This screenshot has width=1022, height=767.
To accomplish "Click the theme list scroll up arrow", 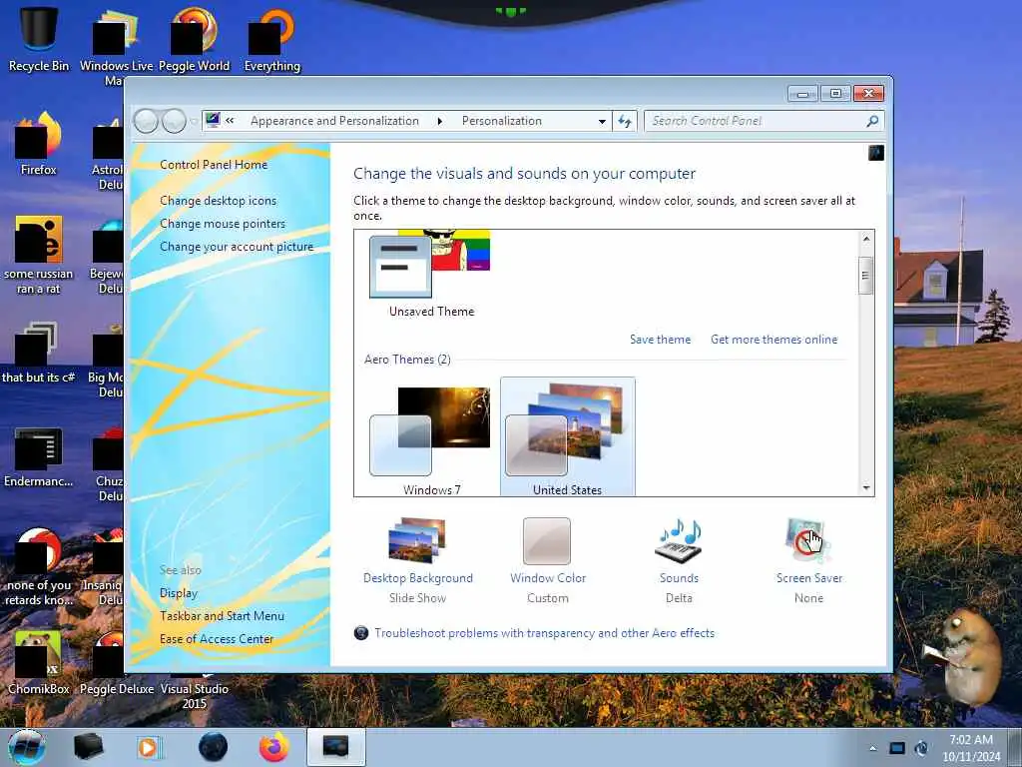I will (x=866, y=239).
